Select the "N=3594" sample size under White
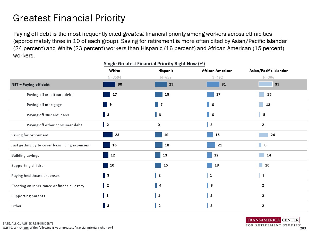 pos(114,77)
